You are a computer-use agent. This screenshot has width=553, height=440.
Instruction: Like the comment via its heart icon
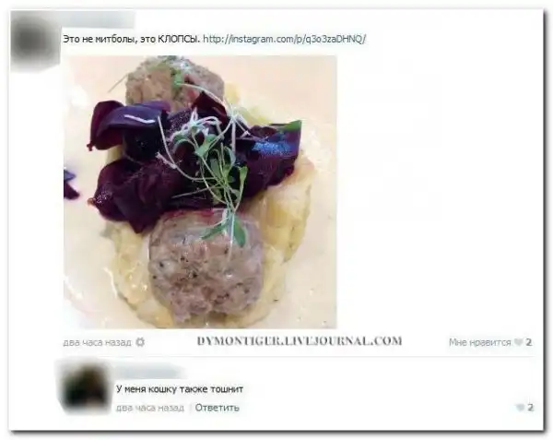(520, 408)
